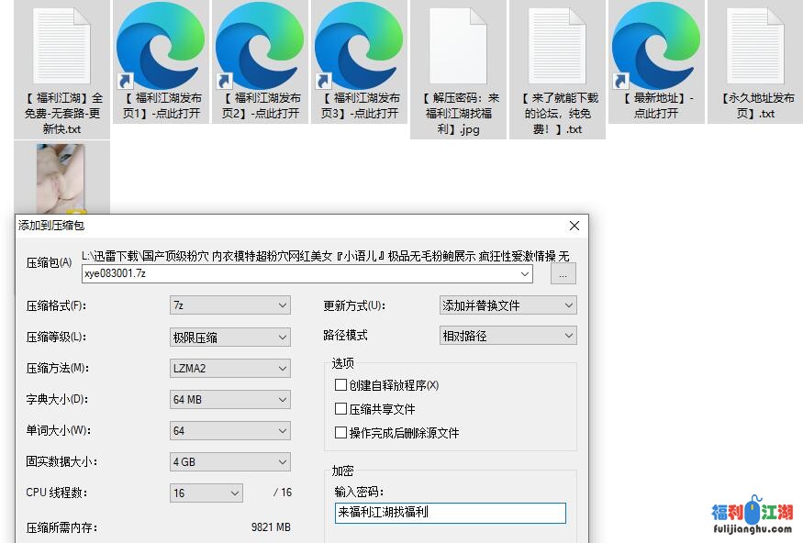Open the 更新方式 dropdown
Image resolution: width=803 pixels, height=543 pixels.
(507, 305)
